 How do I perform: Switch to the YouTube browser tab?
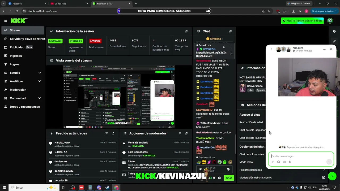69,3
